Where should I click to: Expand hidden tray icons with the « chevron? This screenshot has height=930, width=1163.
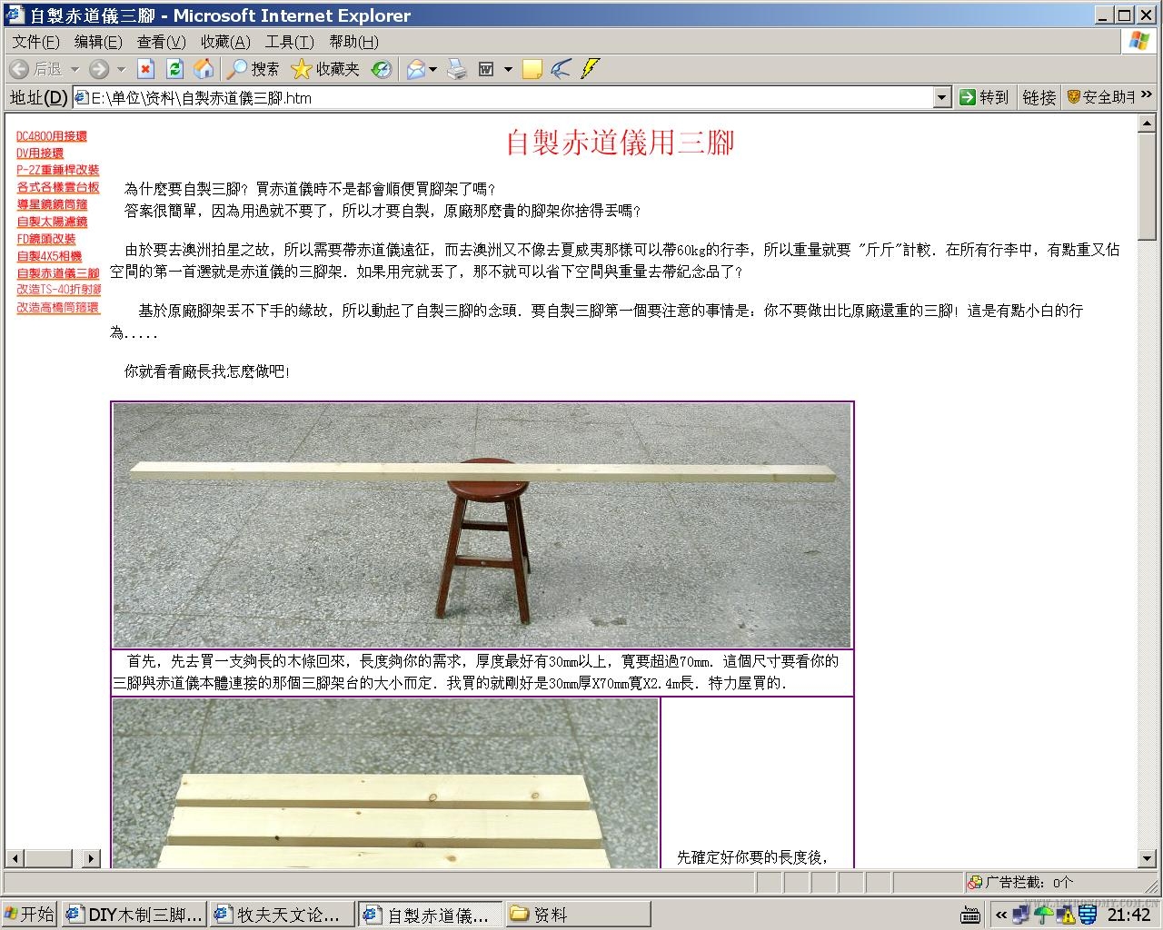(1000, 915)
